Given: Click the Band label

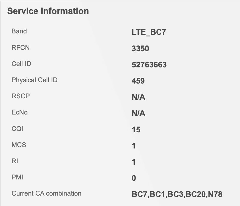Looking at the screenshot, I should coord(19,31).
